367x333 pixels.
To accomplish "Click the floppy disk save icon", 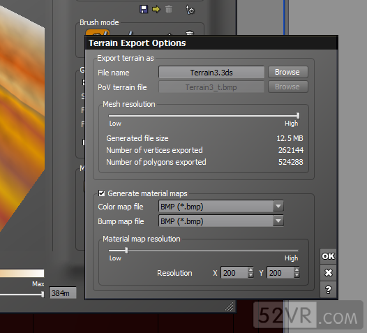I will point(144,9).
